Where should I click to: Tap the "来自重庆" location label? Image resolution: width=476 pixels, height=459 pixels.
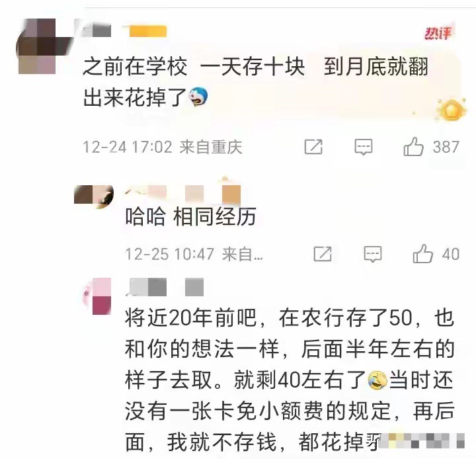(x=211, y=147)
